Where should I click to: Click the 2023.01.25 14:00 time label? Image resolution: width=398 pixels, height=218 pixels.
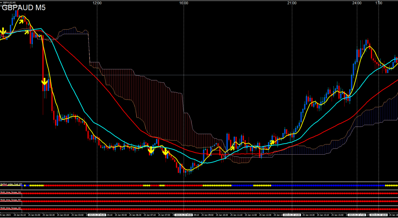(x=292, y=215)
